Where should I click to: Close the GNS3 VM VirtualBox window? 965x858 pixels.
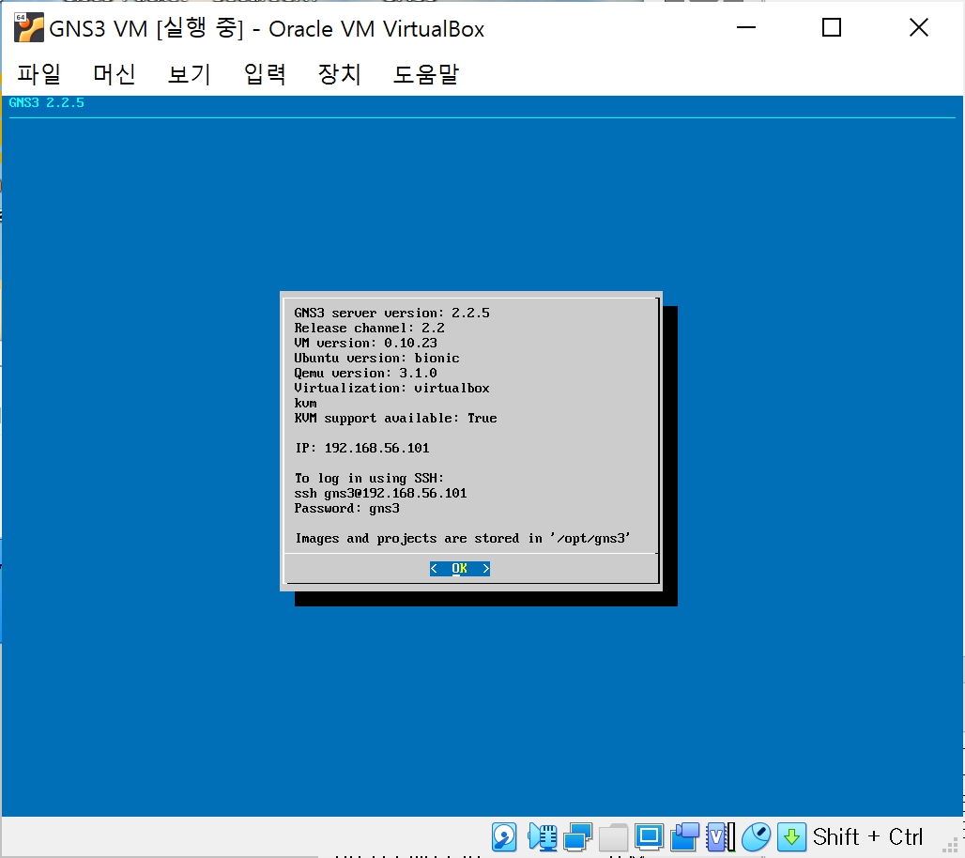pyautogui.click(x=919, y=28)
